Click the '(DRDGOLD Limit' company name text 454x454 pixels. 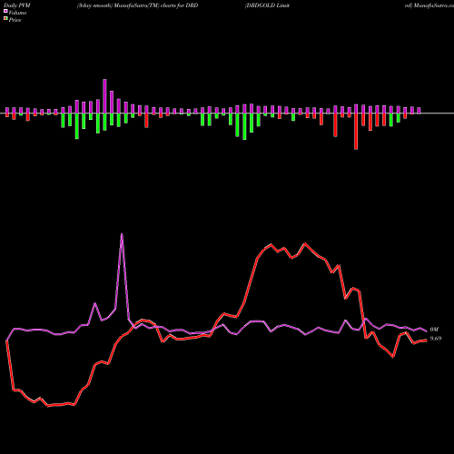(267, 5)
